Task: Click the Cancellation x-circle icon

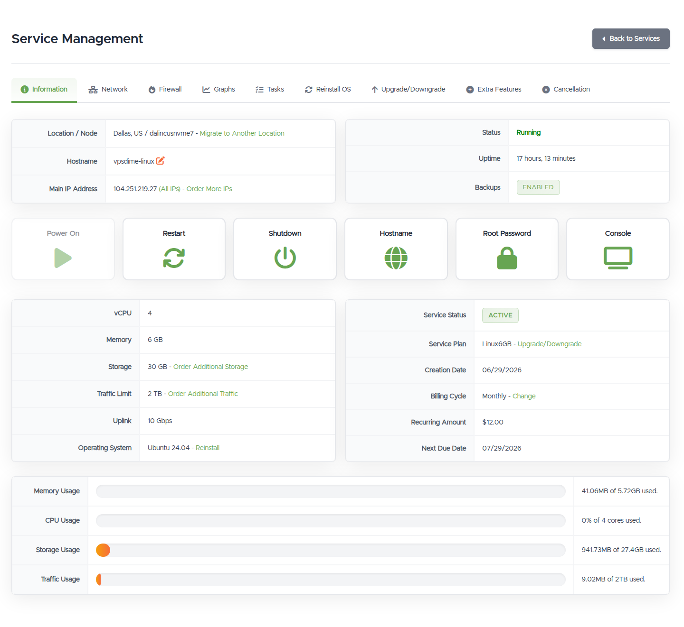Action: tap(546, 90)
